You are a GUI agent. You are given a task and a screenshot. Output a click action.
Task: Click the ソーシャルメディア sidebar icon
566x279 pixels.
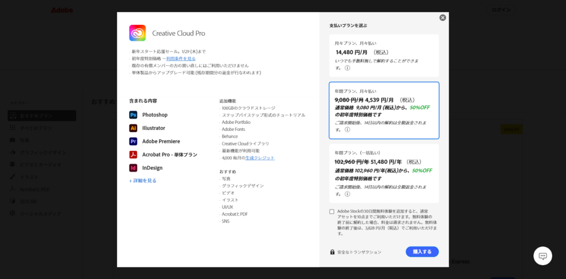[x=13, y=213]
